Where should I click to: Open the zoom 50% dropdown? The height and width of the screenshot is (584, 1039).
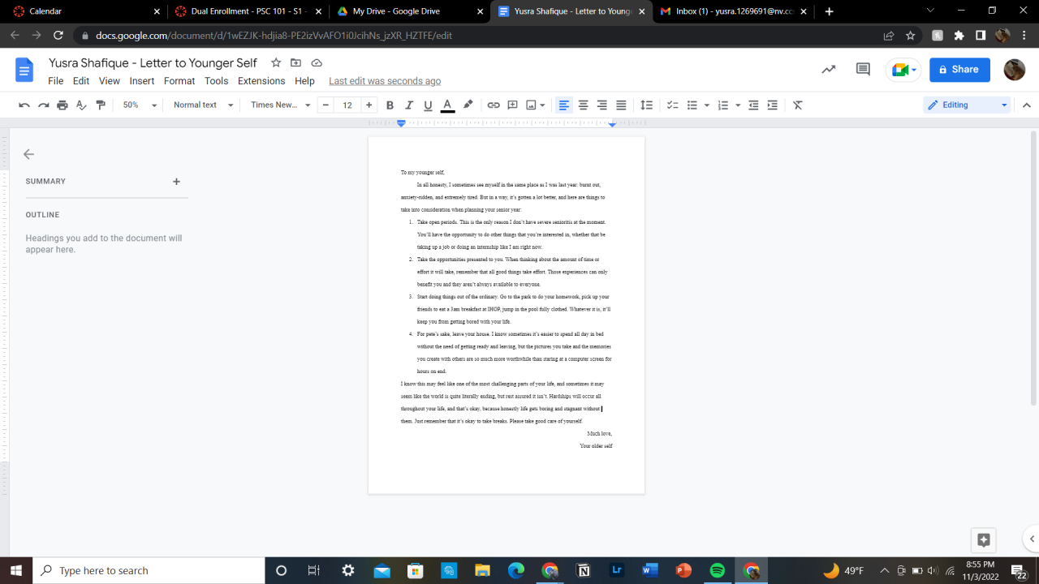click(140, 105)
